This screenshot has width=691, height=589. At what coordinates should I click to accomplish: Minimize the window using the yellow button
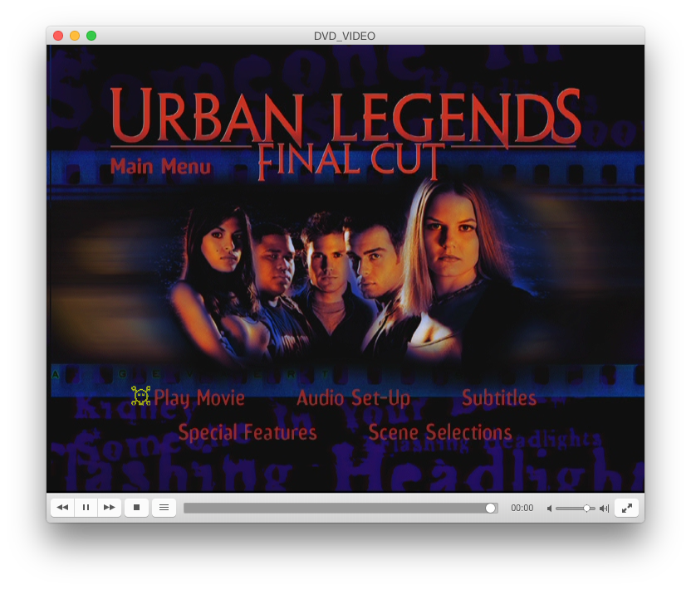75,36
